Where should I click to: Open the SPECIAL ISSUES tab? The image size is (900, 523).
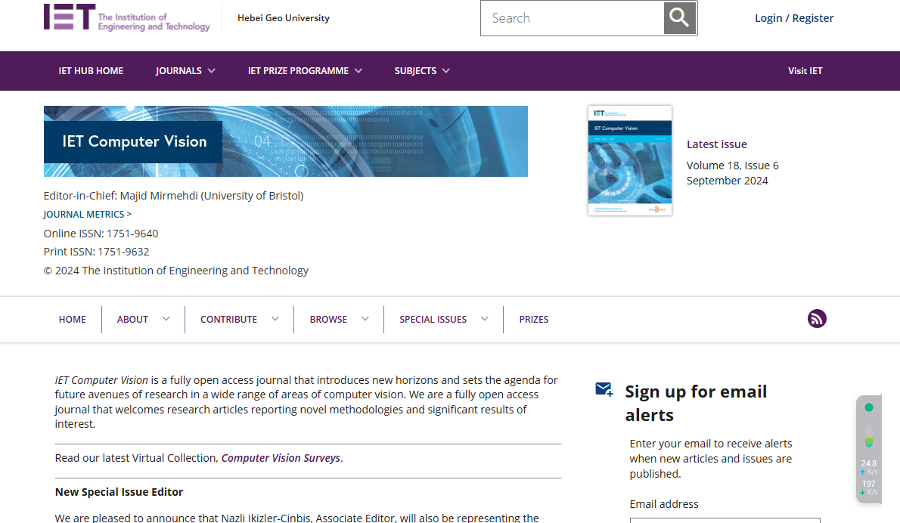(433, 320)
